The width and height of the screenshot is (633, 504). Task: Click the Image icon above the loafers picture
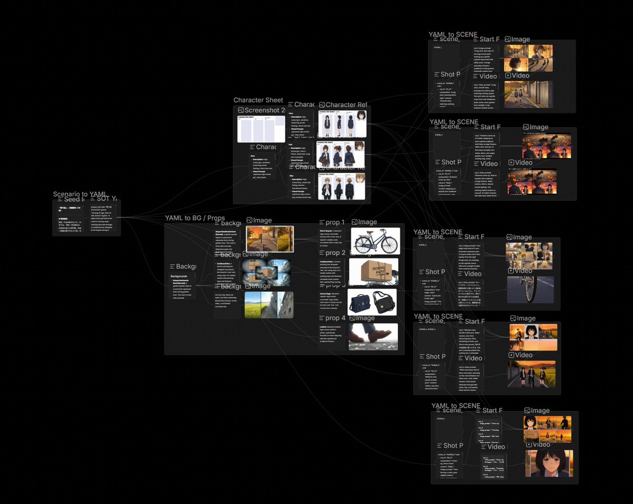[x=352, y=318]
